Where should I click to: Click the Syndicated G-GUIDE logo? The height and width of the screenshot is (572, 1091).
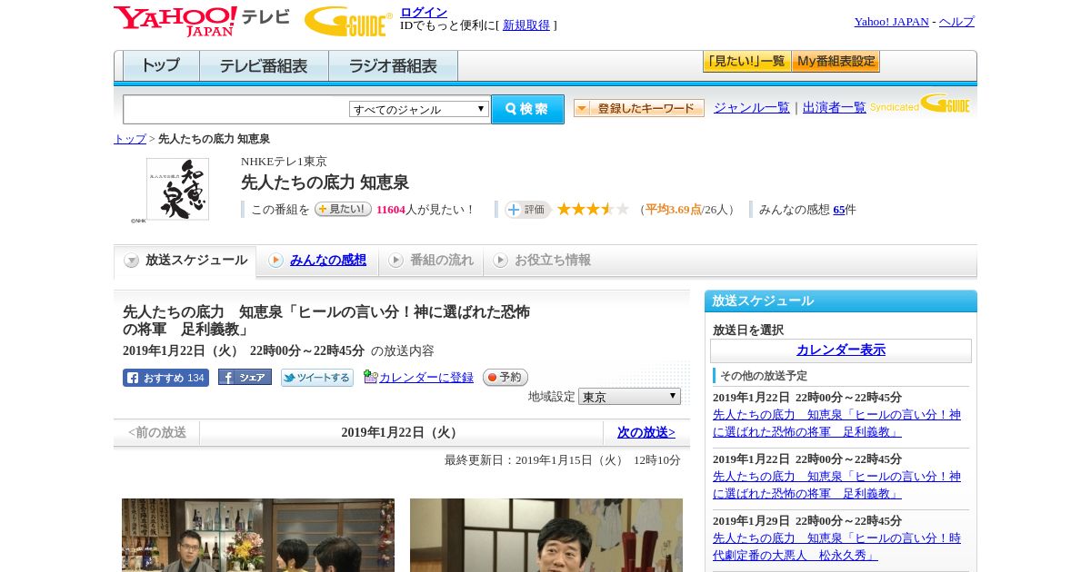tap(920, 104)
